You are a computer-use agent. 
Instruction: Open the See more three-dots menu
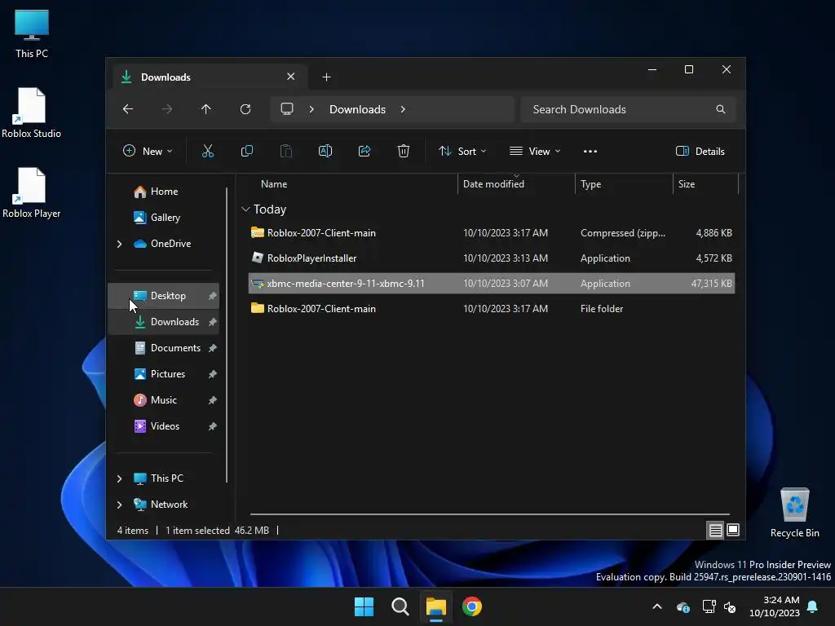click(x=590, y=151)
